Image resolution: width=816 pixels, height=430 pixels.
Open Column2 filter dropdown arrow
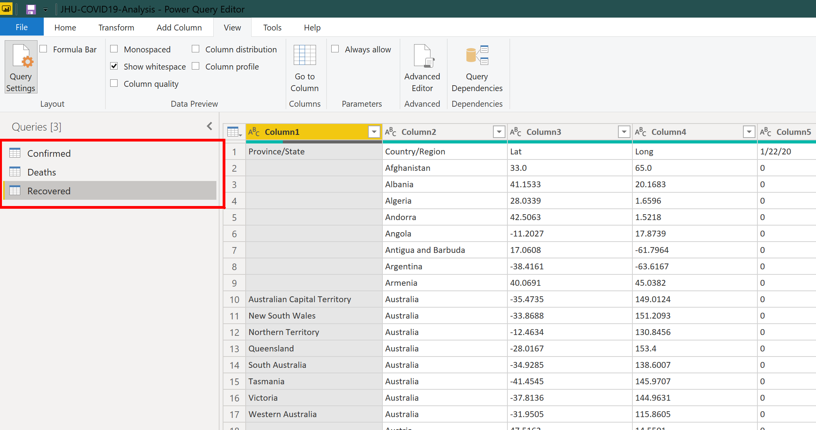pyautogui.click(x=499, y=132)
